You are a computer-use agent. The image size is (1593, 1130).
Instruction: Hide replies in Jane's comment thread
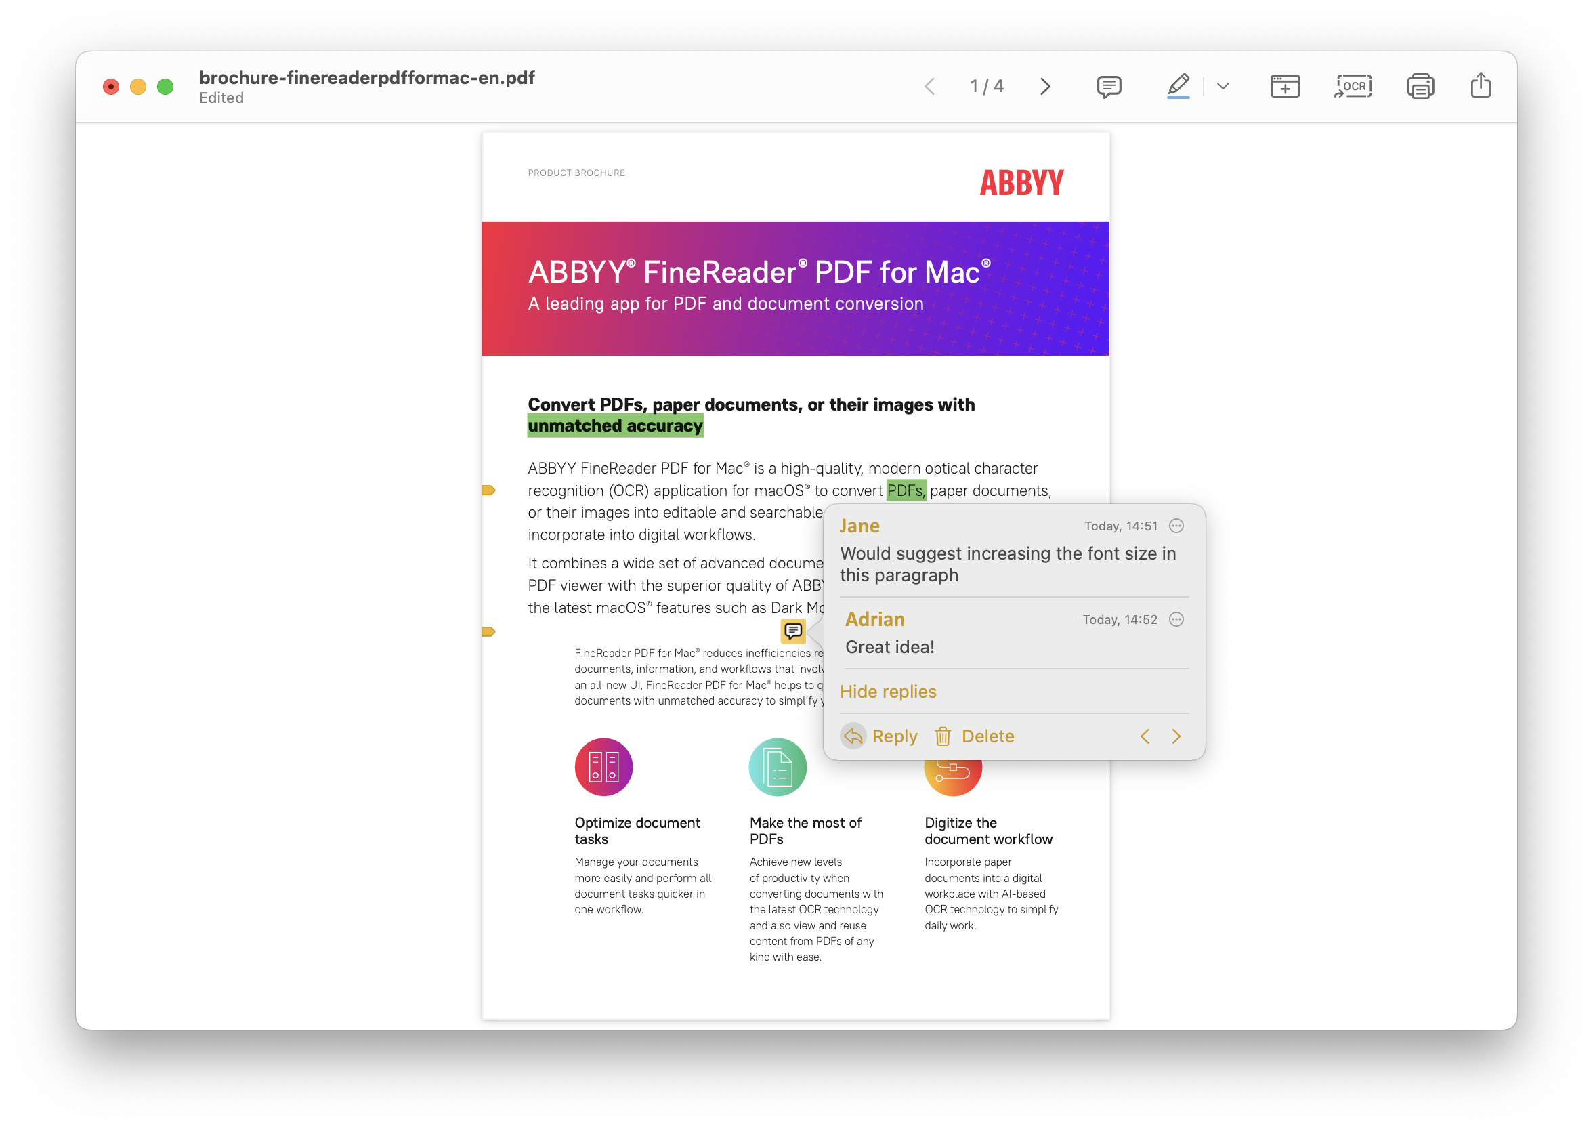887,691
